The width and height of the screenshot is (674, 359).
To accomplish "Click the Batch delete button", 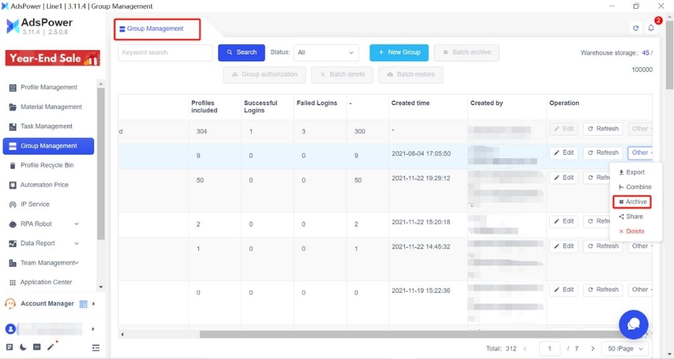I will click(342, 75).
